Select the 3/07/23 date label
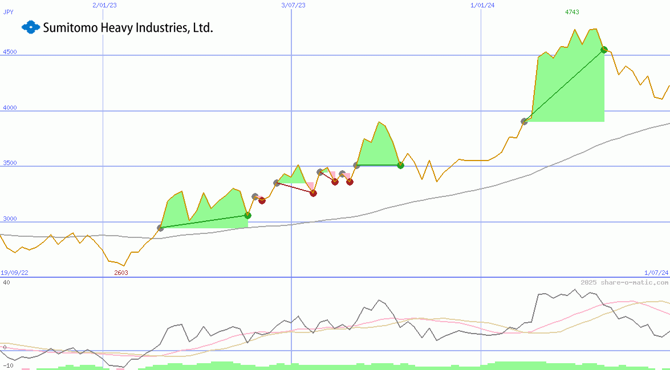The height and width of the screenshot is (370, 670). (294, 5)
